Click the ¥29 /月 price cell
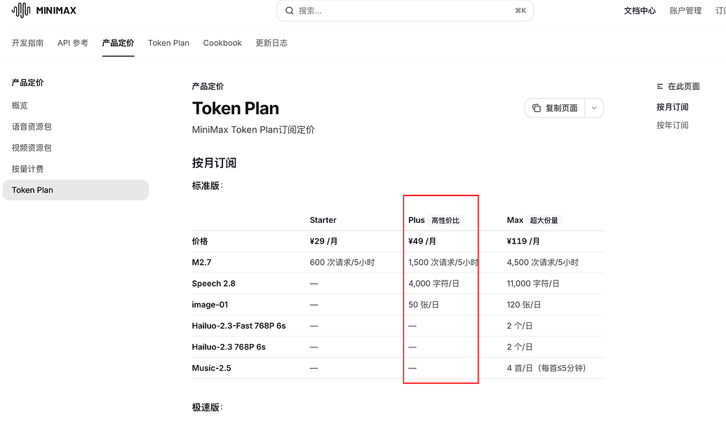Viewport: 726px width, 433px height. [x=323, y=241]
